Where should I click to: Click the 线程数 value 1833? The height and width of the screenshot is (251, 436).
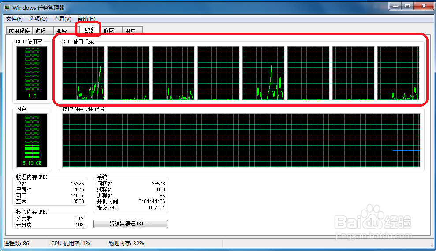tap(160, 189)
